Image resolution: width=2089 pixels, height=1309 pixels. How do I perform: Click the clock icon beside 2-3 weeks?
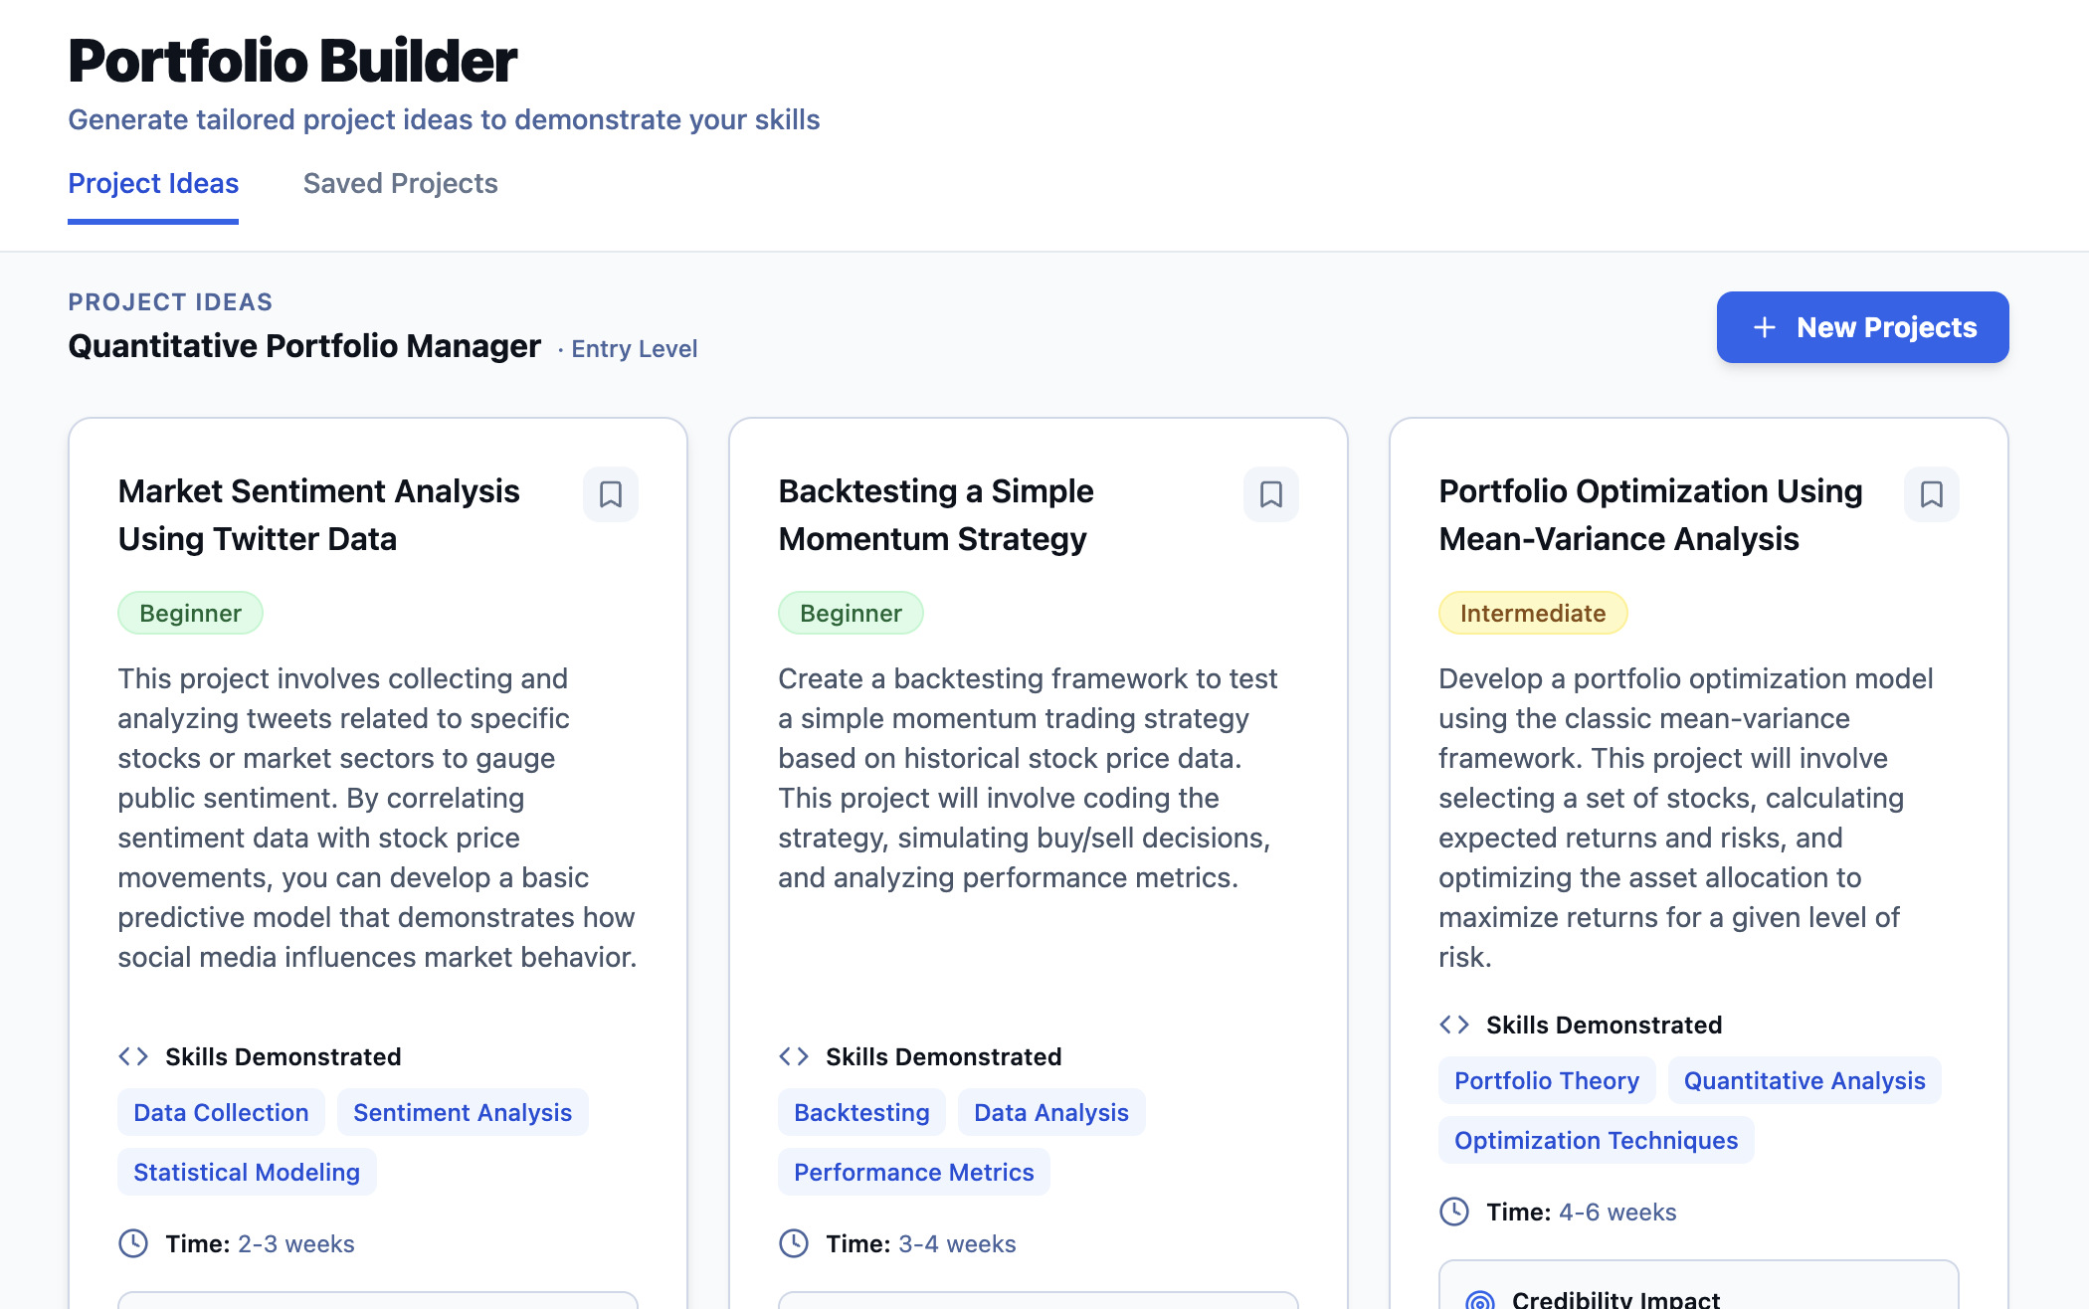[133, 1243]
